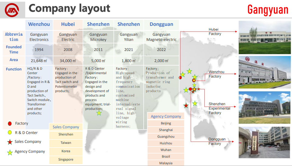Click the Abbreviation row label
292x166 pixels.
[14, 37]
